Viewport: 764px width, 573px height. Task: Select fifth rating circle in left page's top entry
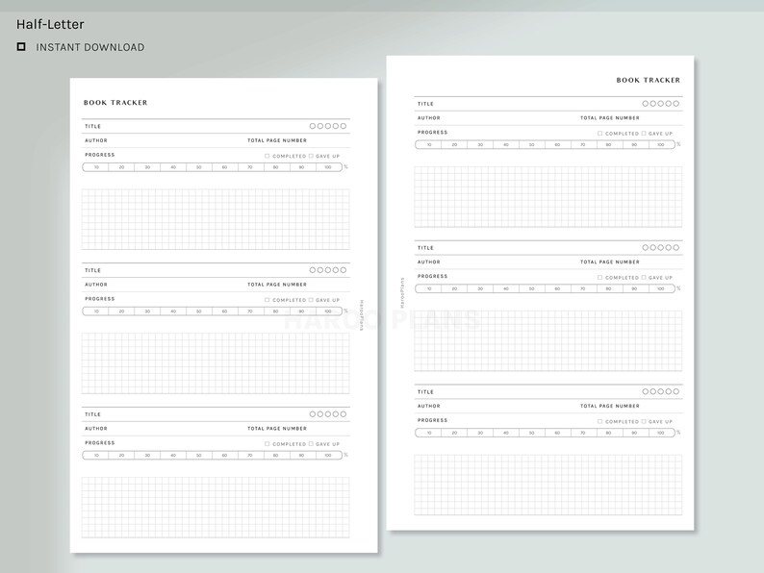[x=343, y=126]
